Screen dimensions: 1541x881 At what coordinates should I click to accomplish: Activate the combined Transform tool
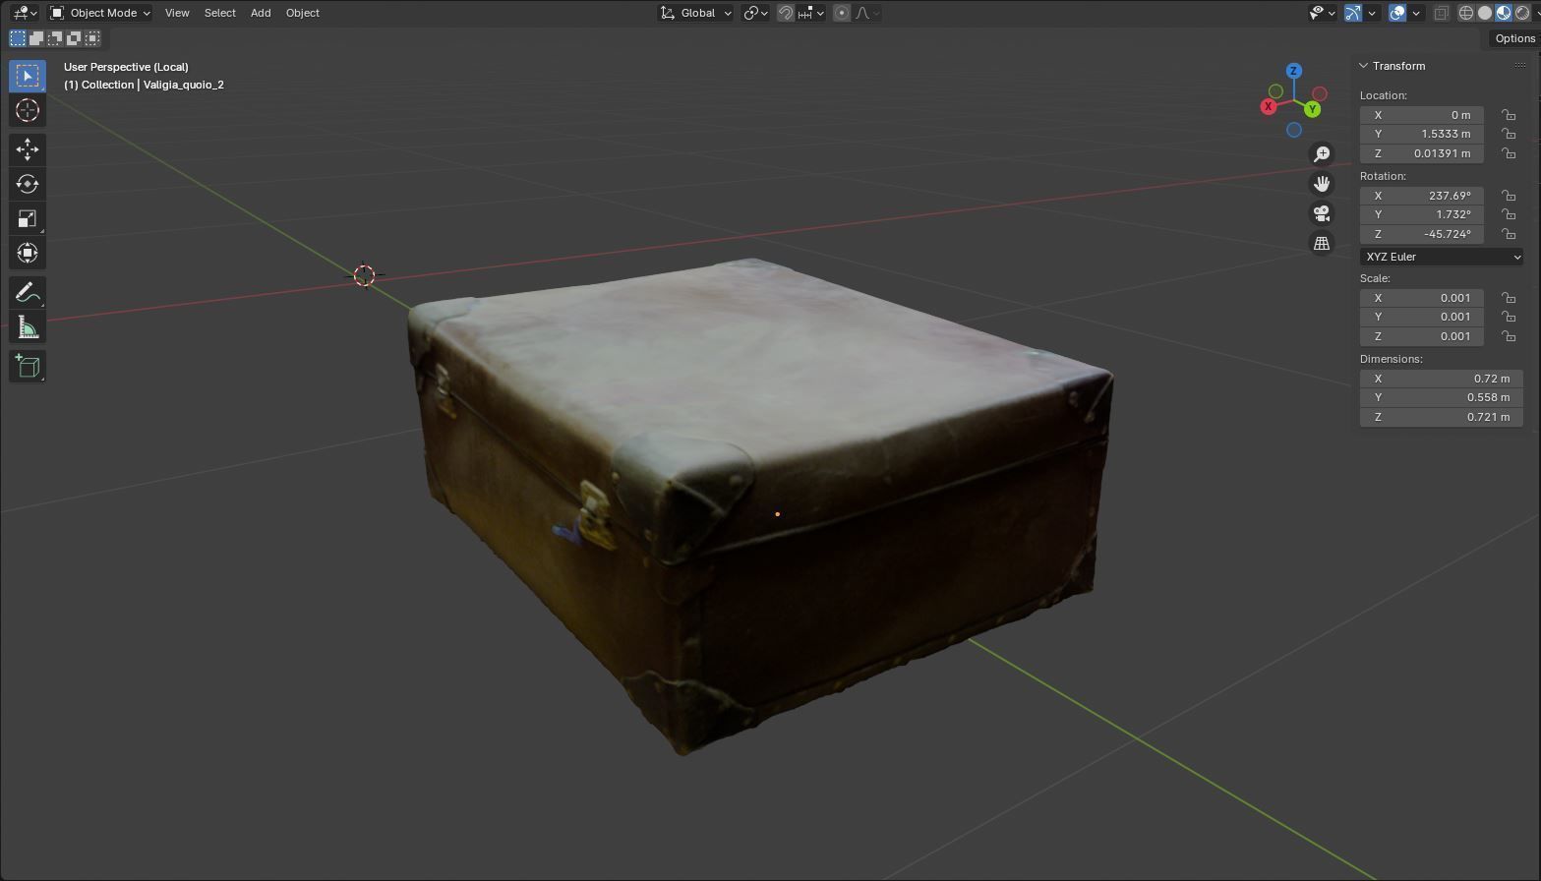pos(28,253)
